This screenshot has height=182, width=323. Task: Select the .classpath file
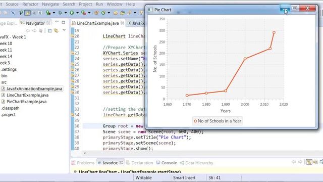[x=10, y=108]
